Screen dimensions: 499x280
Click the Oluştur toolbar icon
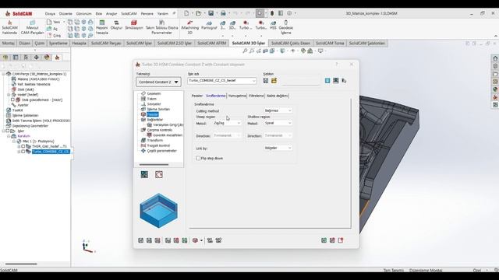(116, 25)
